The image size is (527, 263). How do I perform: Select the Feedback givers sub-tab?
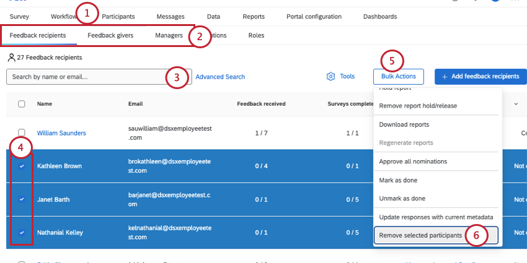pyautogui.click(x=110, y=35)
